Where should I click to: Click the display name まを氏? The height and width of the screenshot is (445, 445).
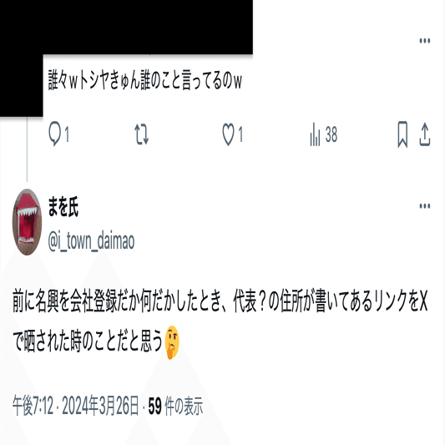pyautogui.click(x=63, y=207)
